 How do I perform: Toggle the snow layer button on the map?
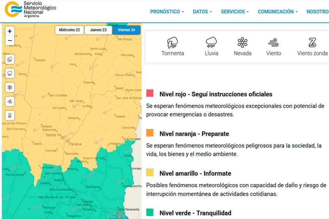[x=10, y=87]
